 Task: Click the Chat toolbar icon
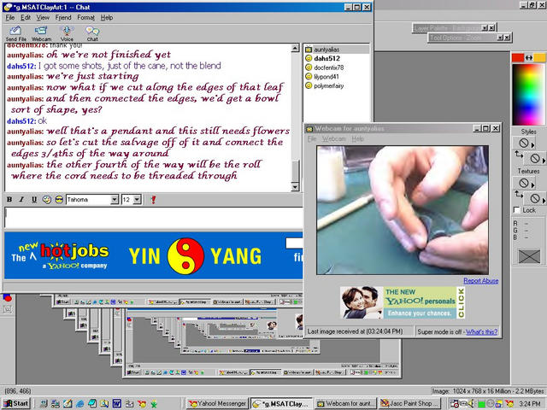pyautogui.click(x=92, y=33)
